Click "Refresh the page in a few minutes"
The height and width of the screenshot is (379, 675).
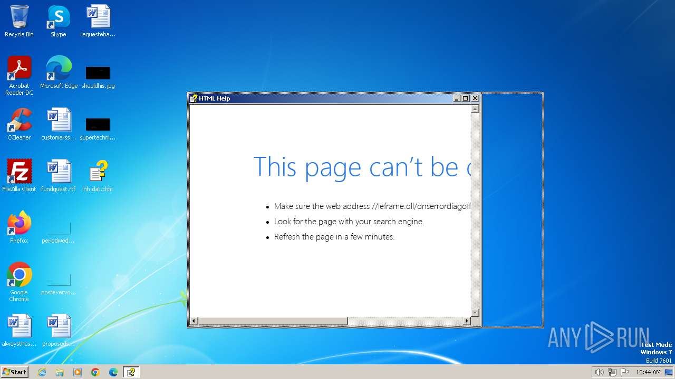[334, 237]
